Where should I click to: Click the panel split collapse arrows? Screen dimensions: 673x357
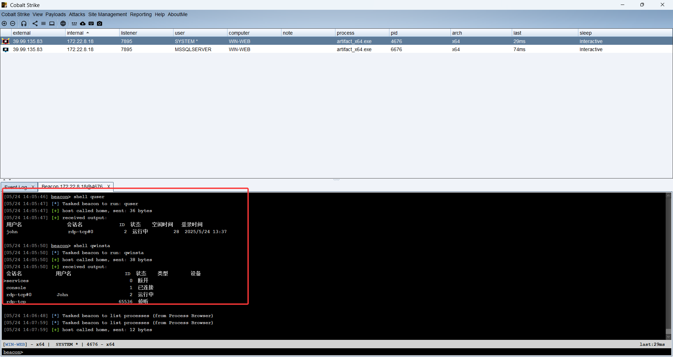click(7, 180)
